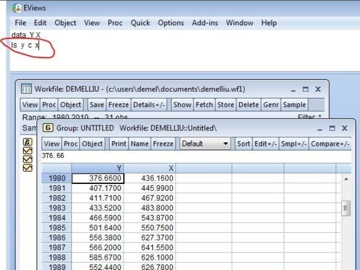Open the File menu
The image size is (360, 270).
pyautogui.click(x=20, y=22)
